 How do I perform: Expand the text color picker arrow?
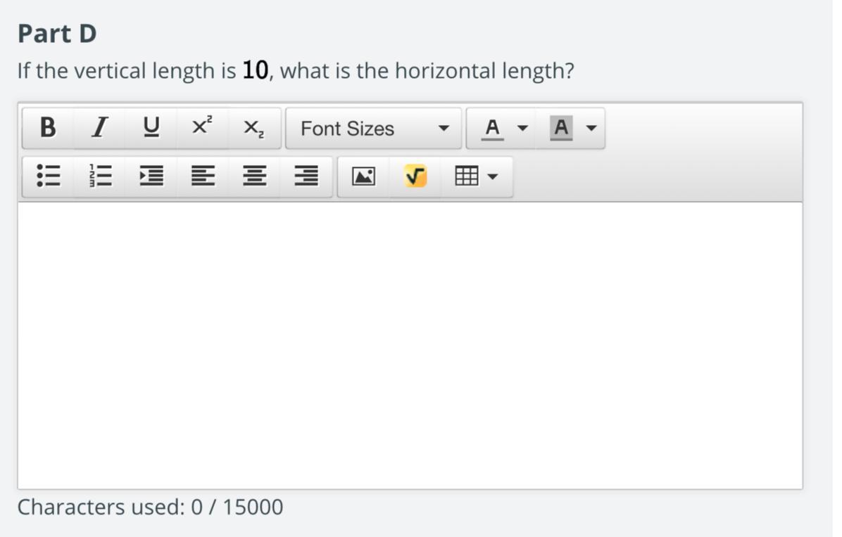[x=522, y=129]
